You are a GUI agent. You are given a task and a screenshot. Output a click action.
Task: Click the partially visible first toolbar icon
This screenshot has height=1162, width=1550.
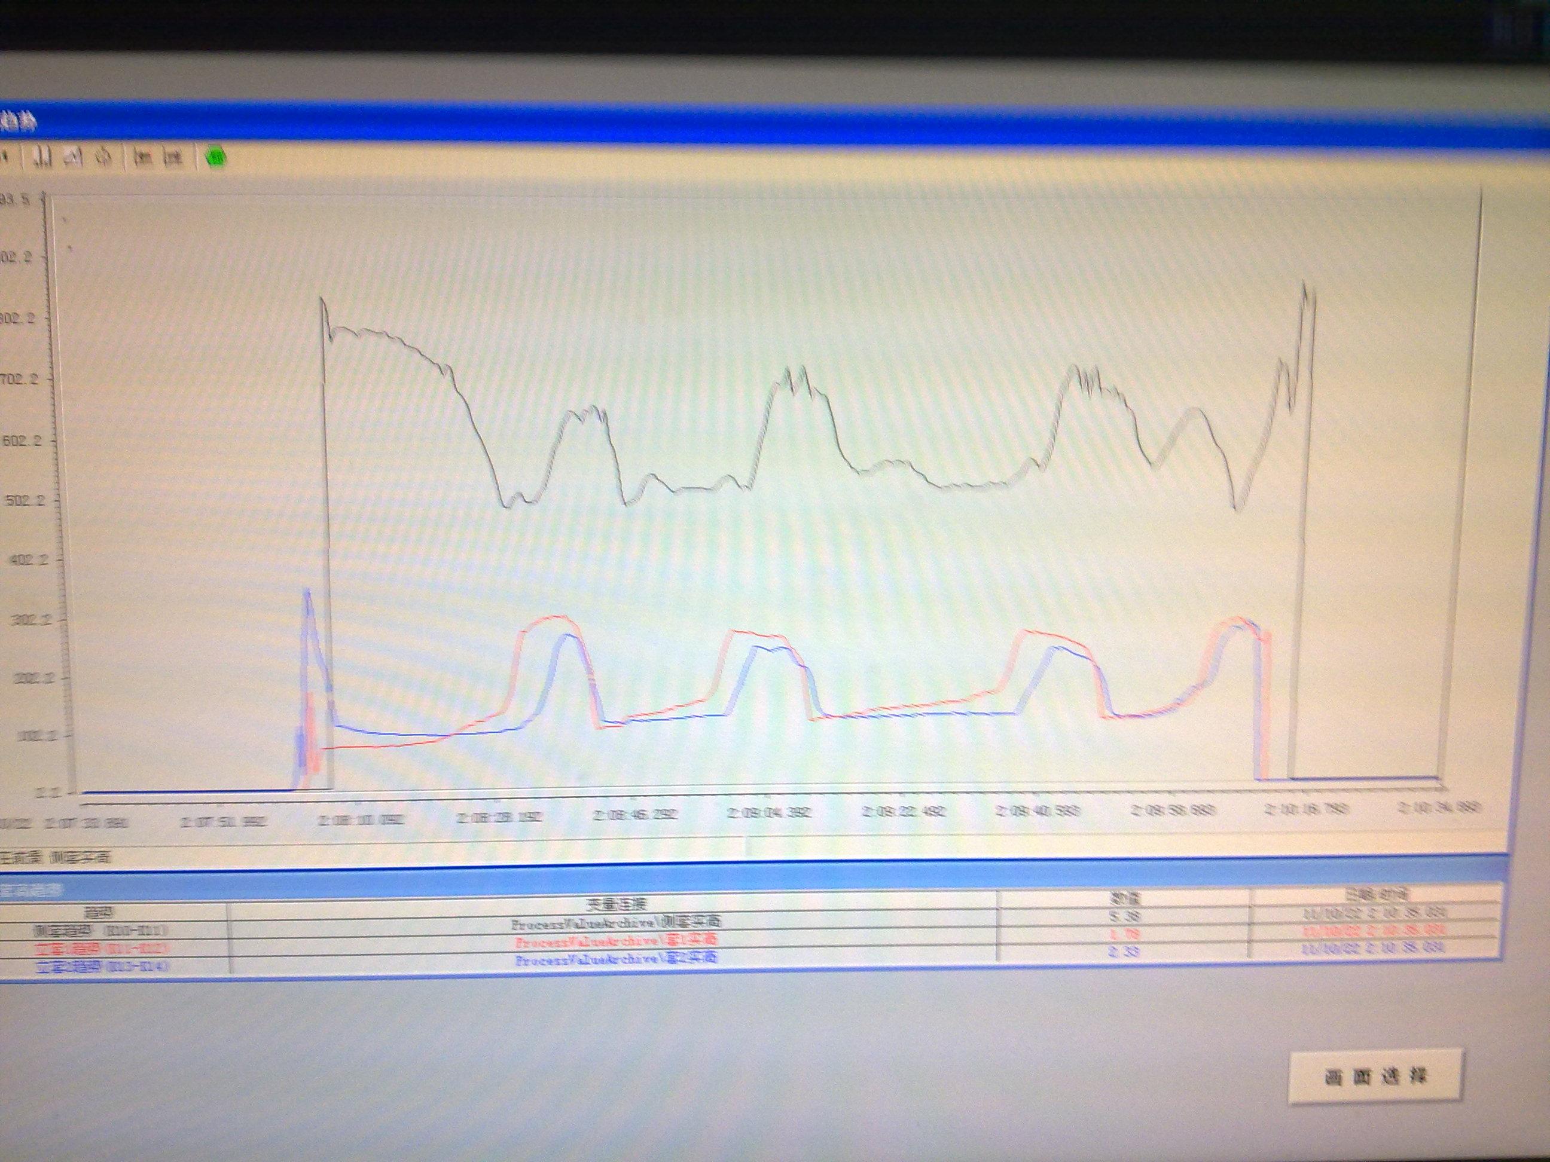pos(4,158)
